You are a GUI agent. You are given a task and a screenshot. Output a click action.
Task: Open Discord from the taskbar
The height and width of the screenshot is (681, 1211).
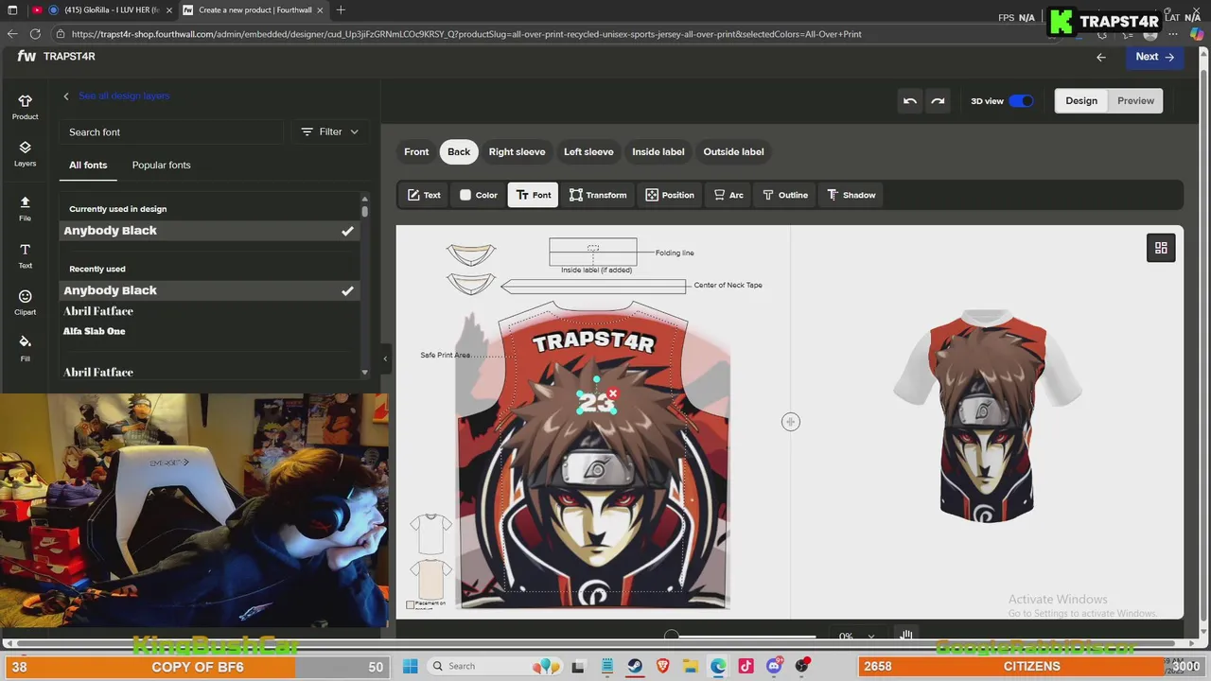pos(775,666)
